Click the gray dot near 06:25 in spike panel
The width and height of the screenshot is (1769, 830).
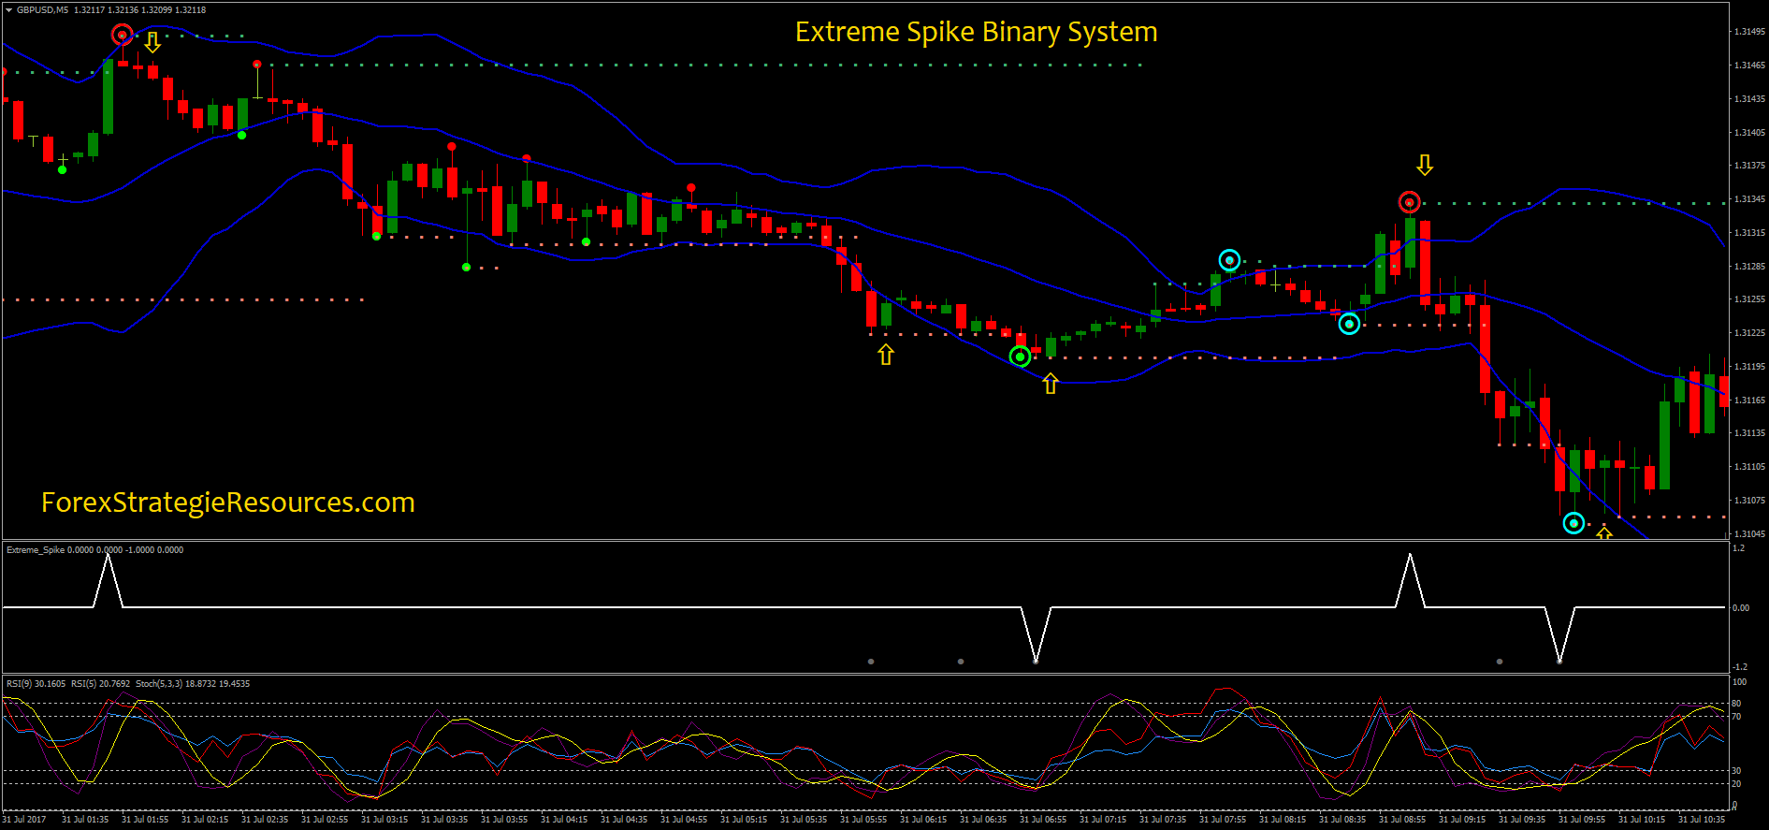tap(961, 662)
